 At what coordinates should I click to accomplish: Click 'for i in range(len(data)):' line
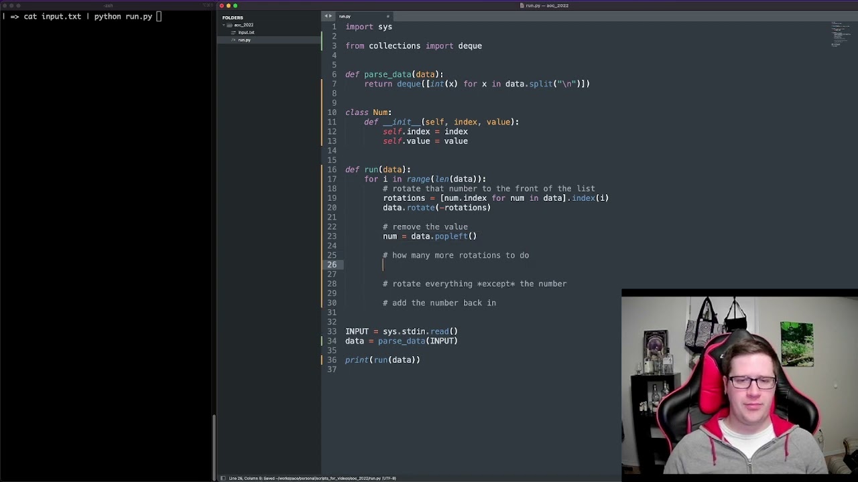point(425,179)
